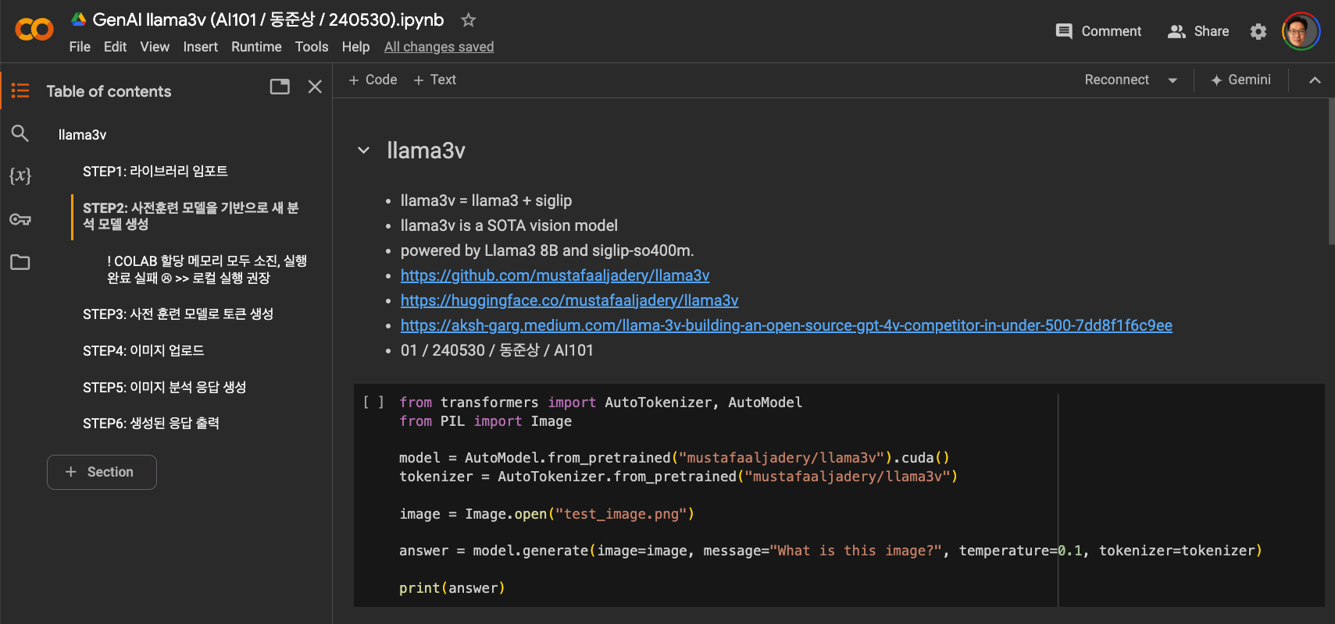Open the Reconnect dropdown arrow
Viewport: 1335px width, 624px height.
pyautogui.click(x=1173, y=80)
